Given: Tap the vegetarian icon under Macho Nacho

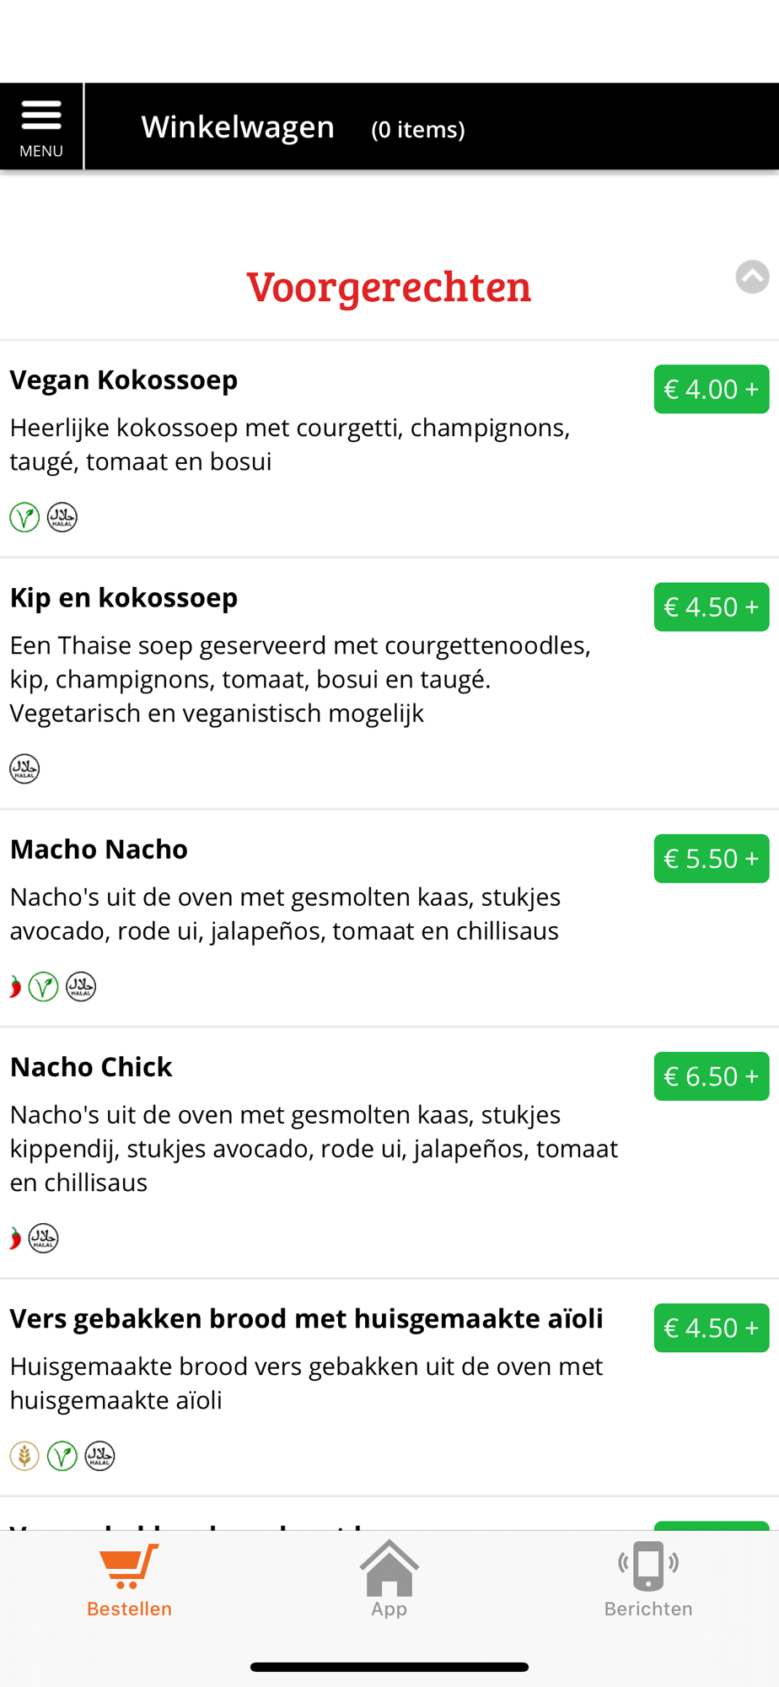Looking at the screenshot, I should tap(44, 986).
